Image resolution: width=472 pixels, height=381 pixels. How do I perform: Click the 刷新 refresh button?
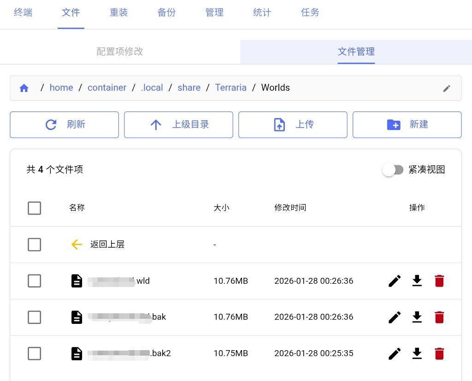(65, 124)
